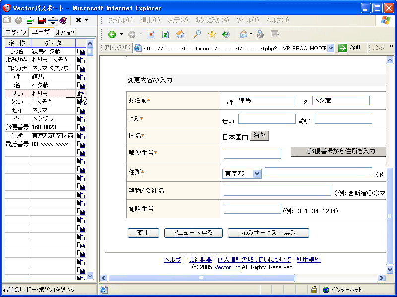Open the ファイル(F) menu
The height and width of the screenshot is (297, 397).
click(x=120, y=20)
